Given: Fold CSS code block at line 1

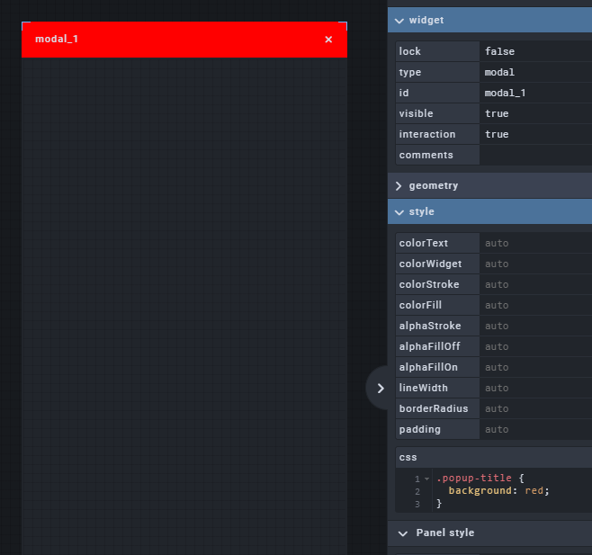Looking at the screenshot, I should point(426,479).
